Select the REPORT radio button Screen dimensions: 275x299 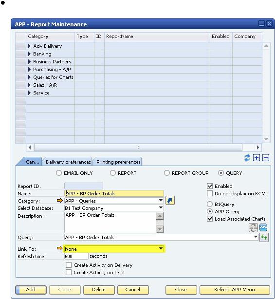pyautogui.click(x=113, y=173)
